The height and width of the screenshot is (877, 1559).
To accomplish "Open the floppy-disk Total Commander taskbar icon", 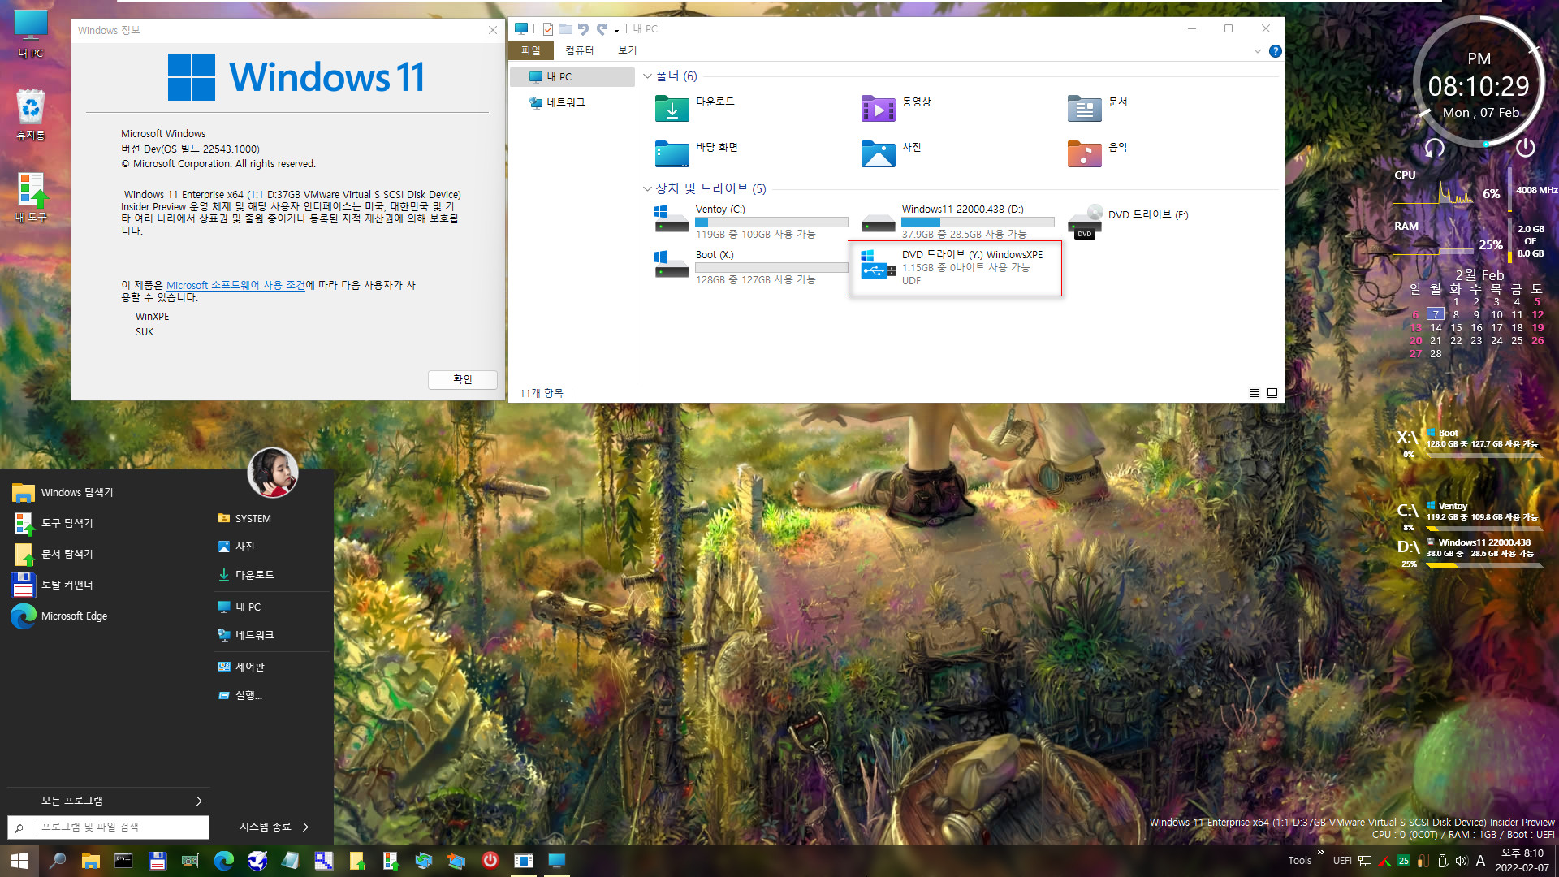I will pos(158,860).
